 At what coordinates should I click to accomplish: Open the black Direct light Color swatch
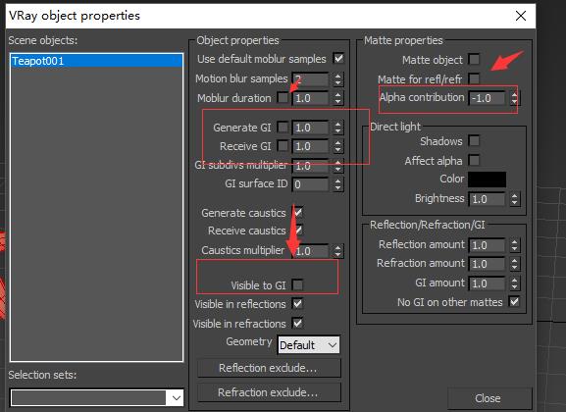(487, 180)
